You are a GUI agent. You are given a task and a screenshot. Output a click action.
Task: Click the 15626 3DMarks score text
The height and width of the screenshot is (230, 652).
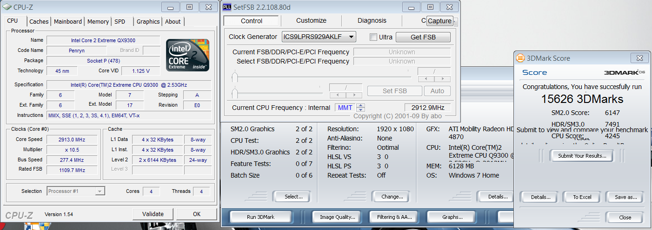click(582, 99)
